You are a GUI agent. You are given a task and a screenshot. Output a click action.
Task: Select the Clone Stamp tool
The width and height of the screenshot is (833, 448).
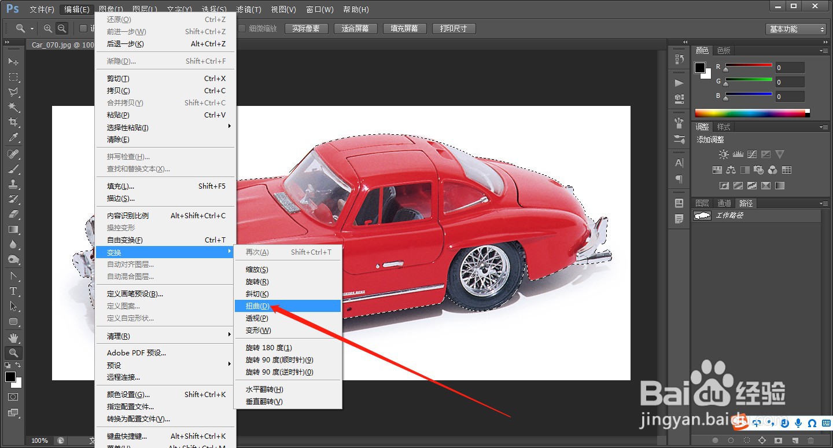(13, 184)
